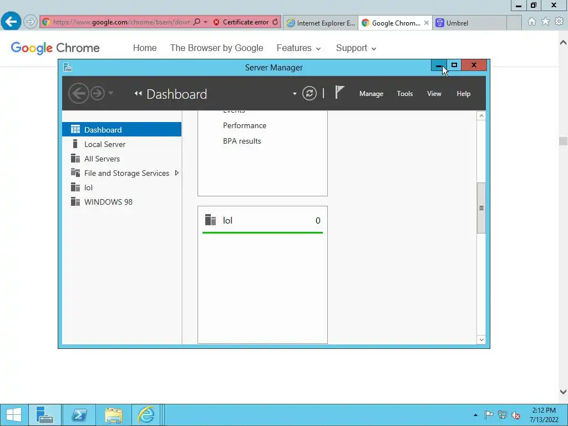Screen dimensions: 568x426
Task: Click Internet Explorer forward button
Action: click(x=31, y=22)
